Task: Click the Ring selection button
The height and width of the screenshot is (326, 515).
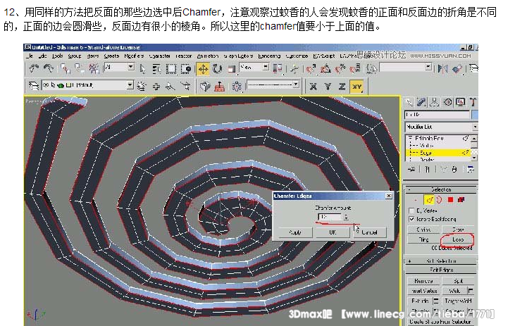Action: [x=423, y=239]
